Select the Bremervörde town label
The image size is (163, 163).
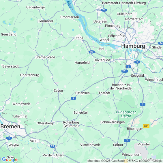tap(45, 57)
